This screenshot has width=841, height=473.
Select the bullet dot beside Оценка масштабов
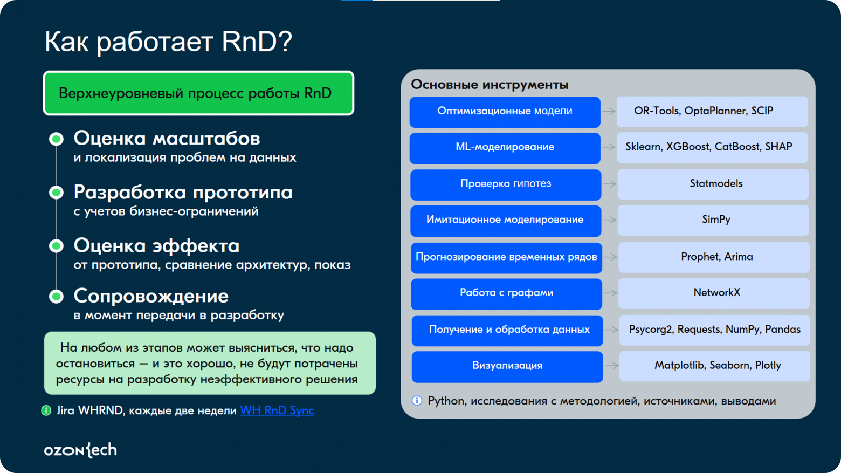pyautogui.click(x=56, y=139)
